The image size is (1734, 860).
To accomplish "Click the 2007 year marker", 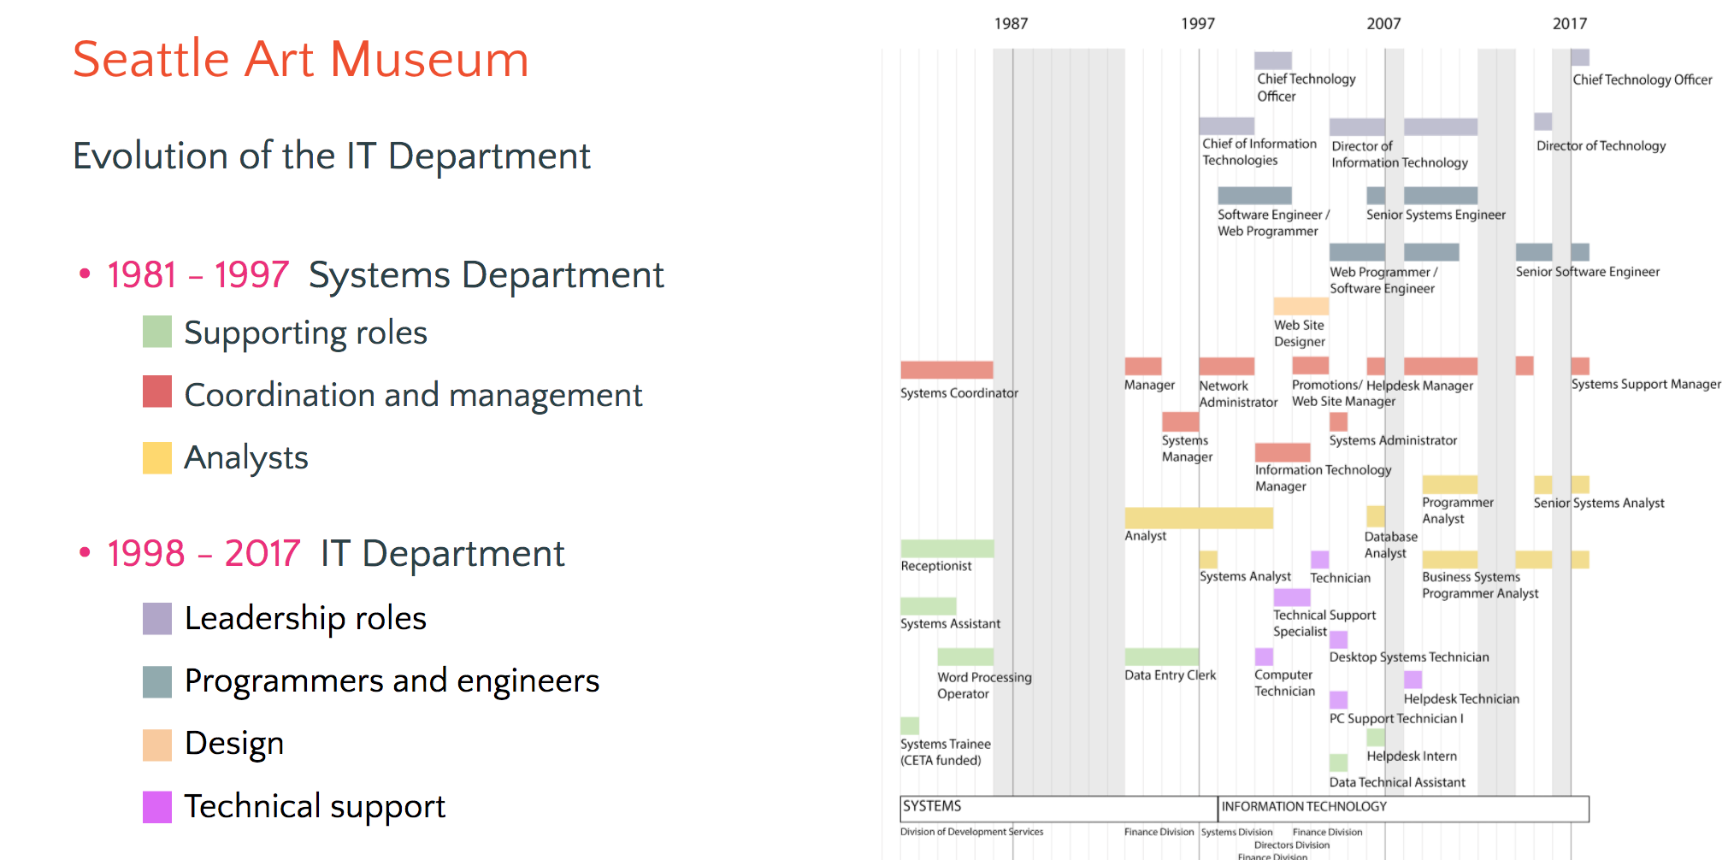I will pos(1383,24).
